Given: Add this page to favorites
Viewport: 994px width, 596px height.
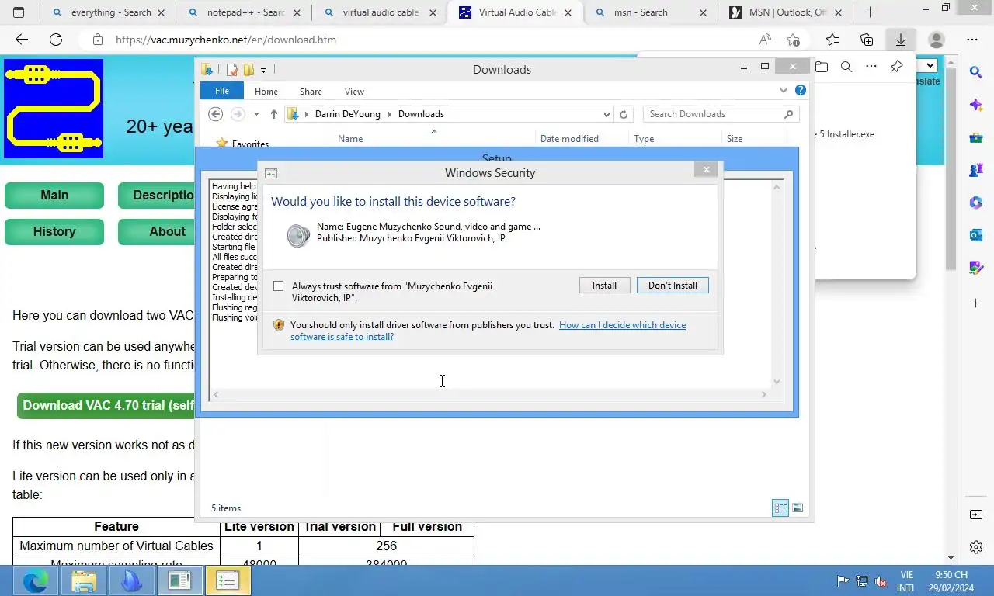Looking at the screenshot, I should pos(793,40).
